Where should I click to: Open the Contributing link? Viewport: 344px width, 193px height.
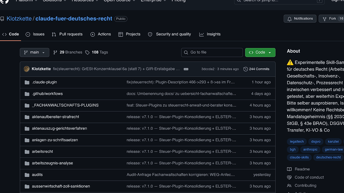[302, 185]
